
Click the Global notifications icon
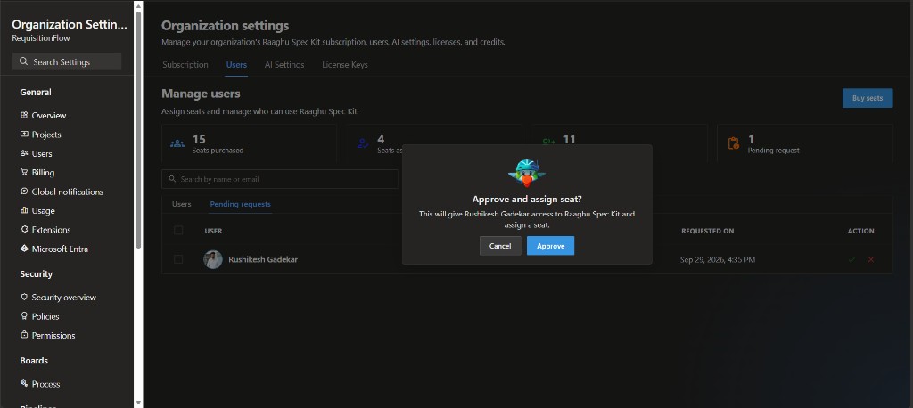pyautogui.click(x=24, y=191)
